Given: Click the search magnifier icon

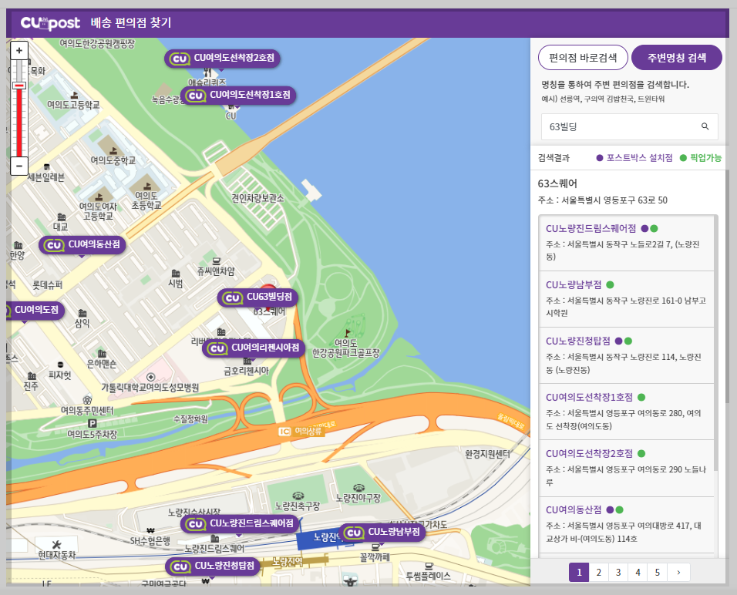Looking at the screenshot, I should pyautogui.click(x=705, y=126).
